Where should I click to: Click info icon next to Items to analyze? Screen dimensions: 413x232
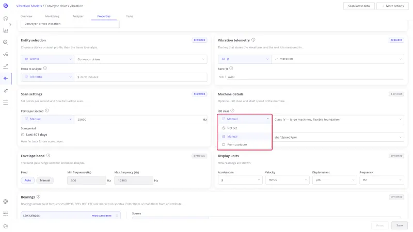click(45, 69)
